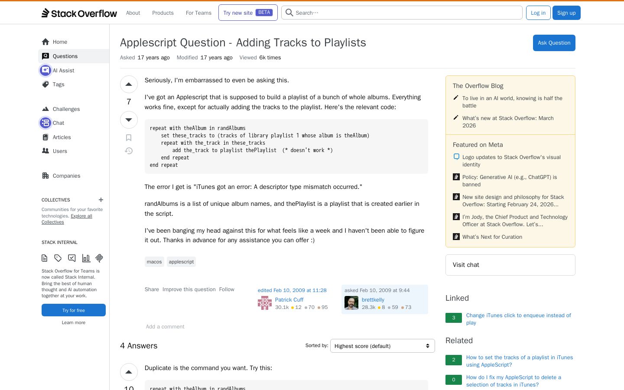Screen dimensions: 624x390
Task: Click Patrick Cuff's avatar
Action: coord(265,303)
